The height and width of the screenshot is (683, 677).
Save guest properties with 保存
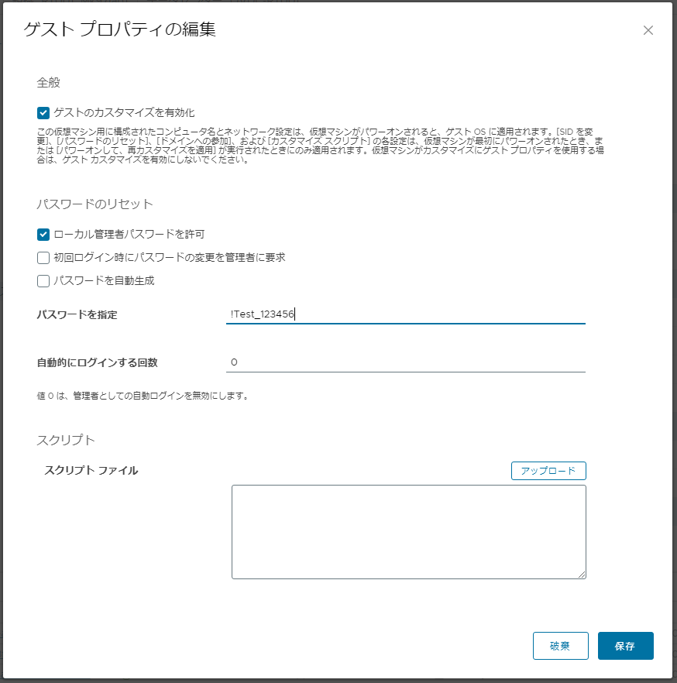pyautogui.click(x=625, y=646)
